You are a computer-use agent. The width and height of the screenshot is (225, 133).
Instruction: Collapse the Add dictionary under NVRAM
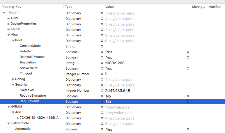[13, 113]
